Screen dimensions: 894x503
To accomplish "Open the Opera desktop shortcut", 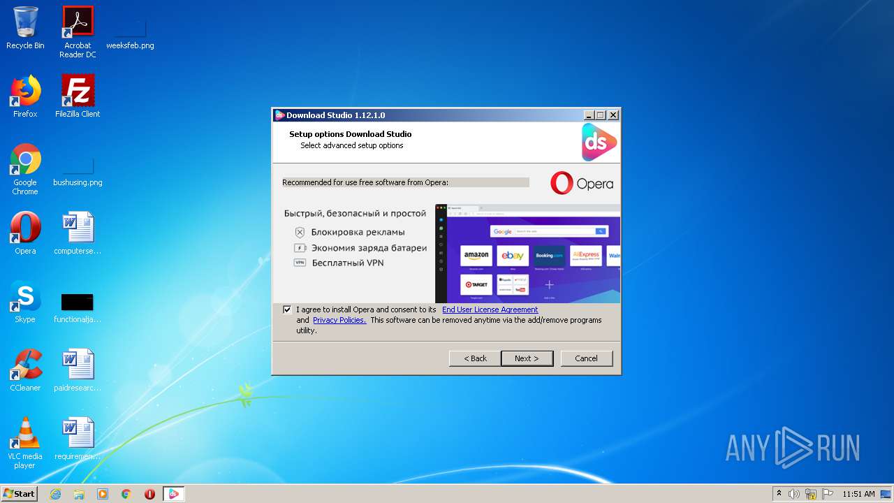I will click(x=25, y=233).
